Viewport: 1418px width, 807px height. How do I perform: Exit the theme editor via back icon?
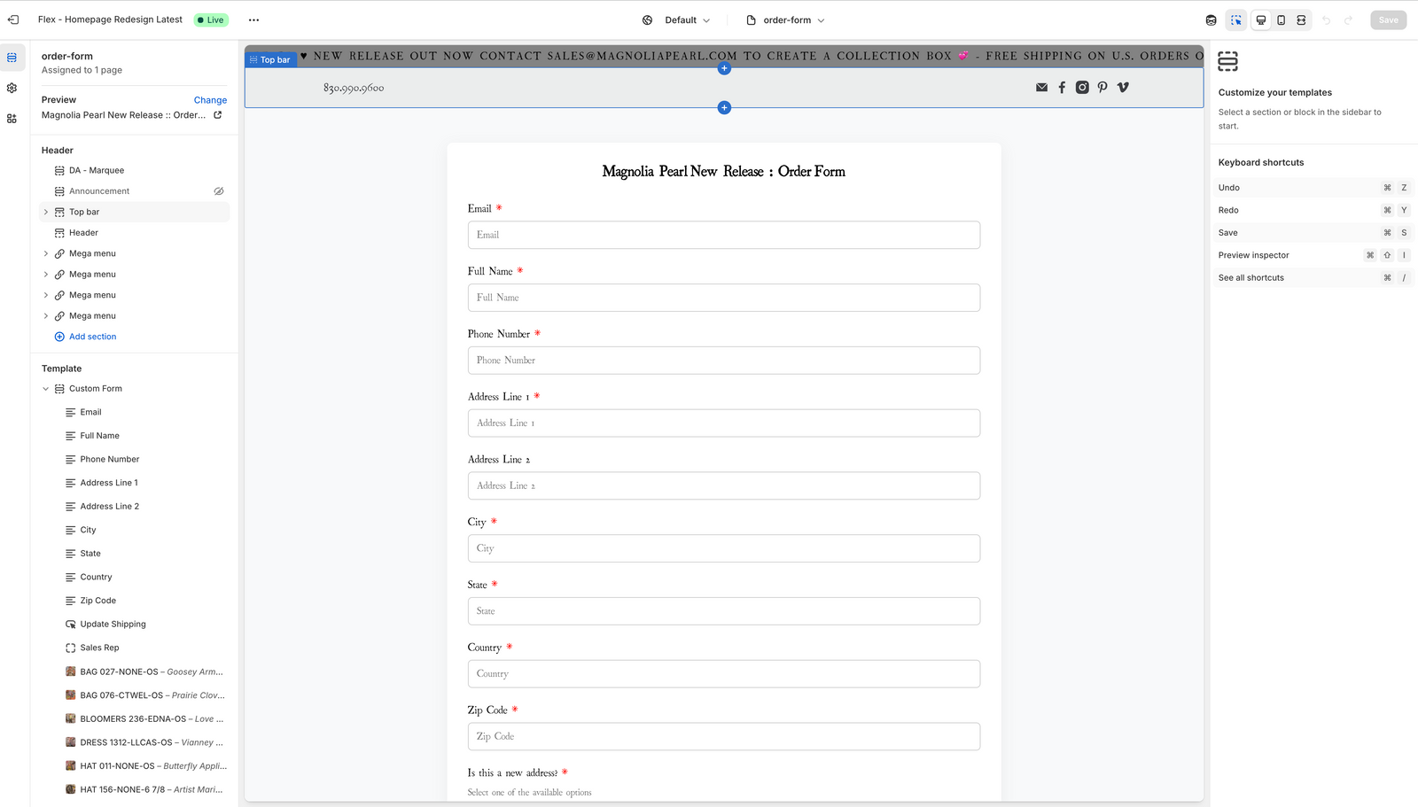[x=13, y=19]
